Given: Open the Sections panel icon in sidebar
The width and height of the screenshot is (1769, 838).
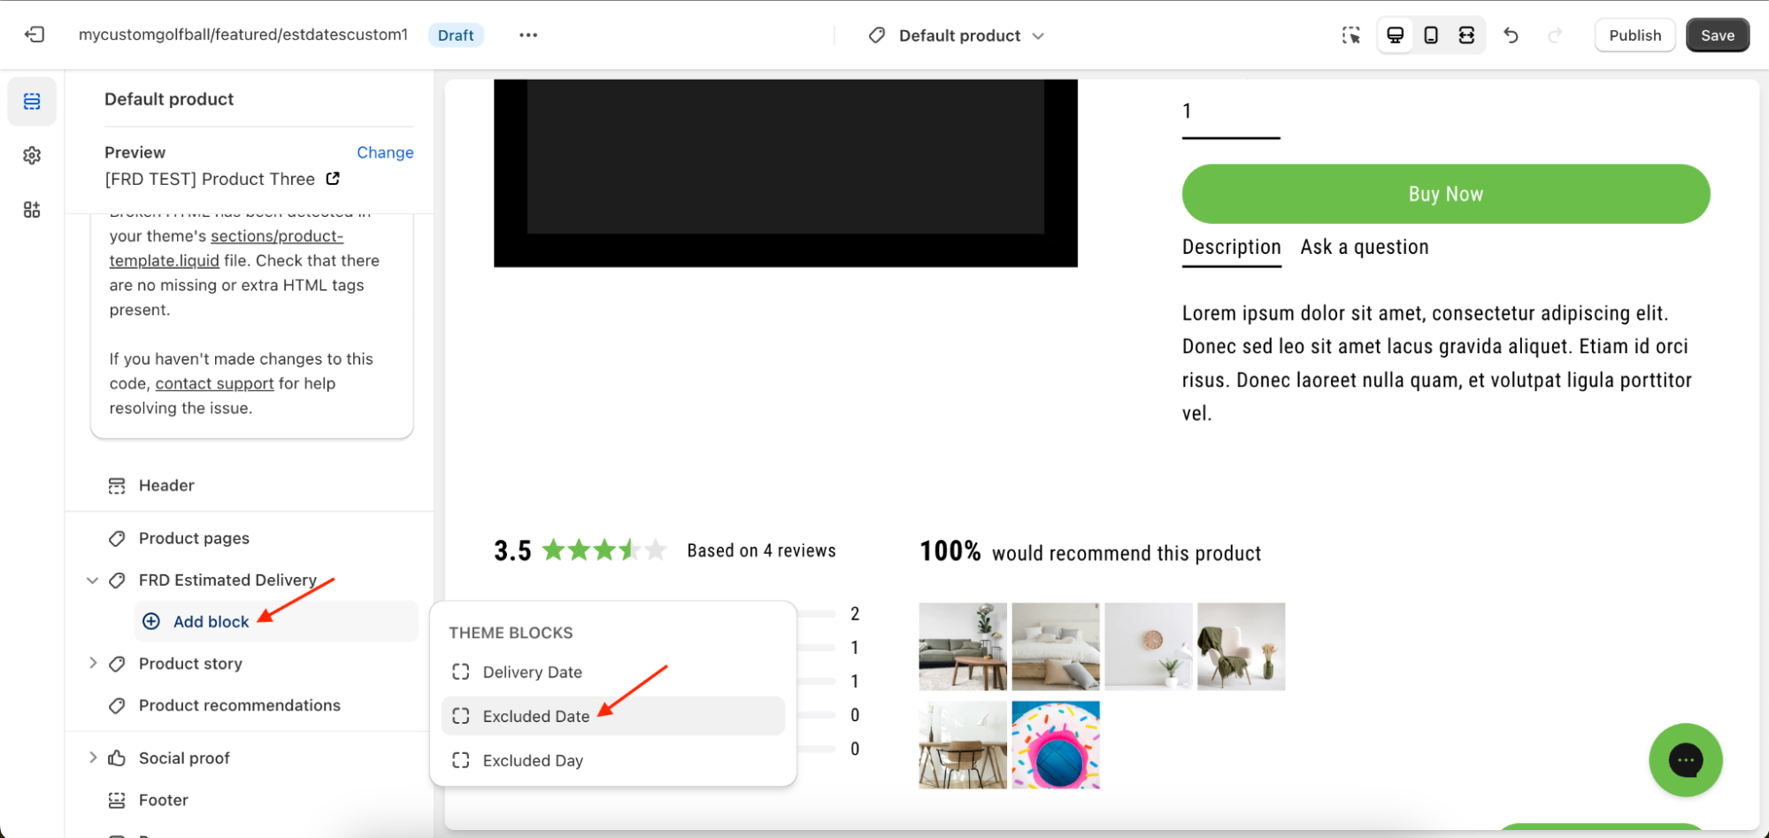Looking at the screenshot, I should (32, 102).
